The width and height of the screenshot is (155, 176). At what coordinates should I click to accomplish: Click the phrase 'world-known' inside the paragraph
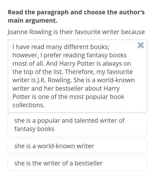tap(116, 80)
